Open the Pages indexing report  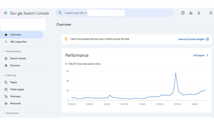click(13, 82)
